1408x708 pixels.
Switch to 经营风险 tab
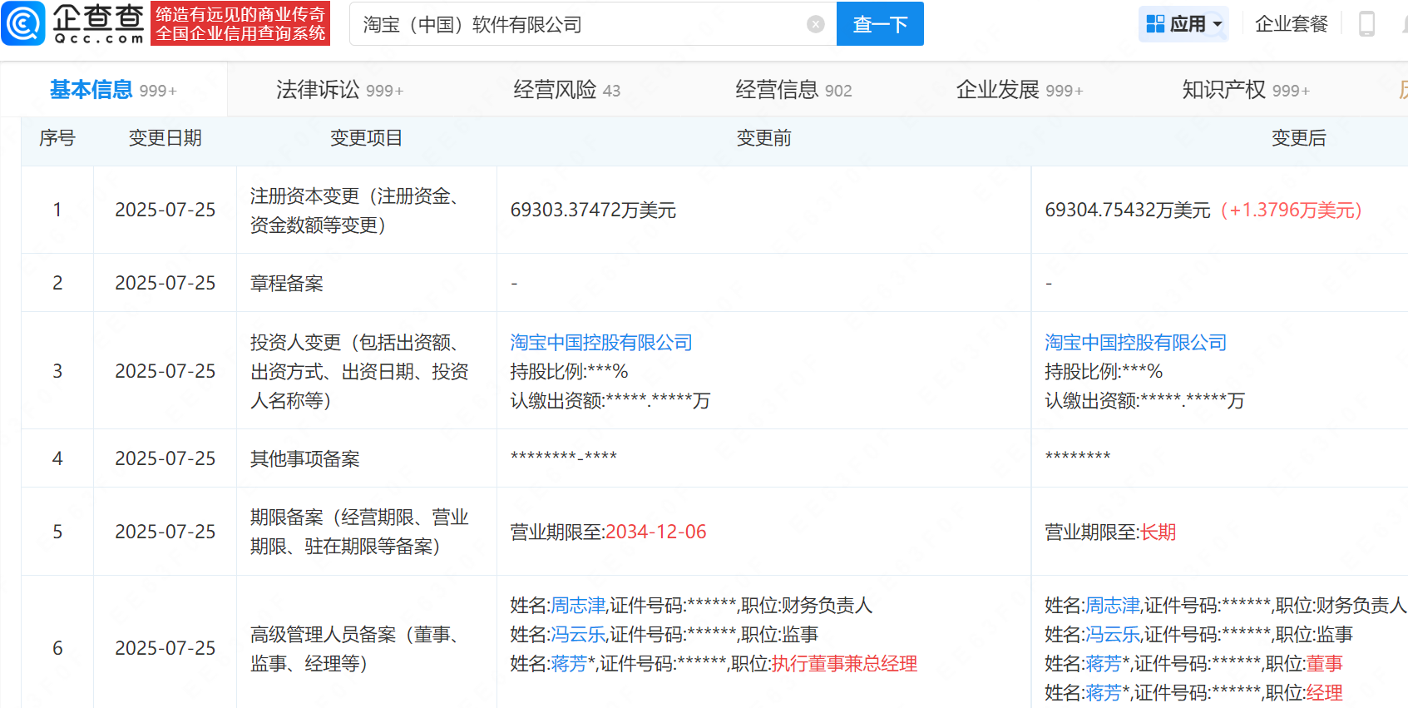click(x=566, y=90)
